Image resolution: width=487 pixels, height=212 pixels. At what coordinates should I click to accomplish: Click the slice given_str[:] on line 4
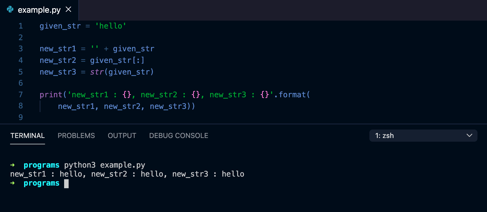coord(117,60)
